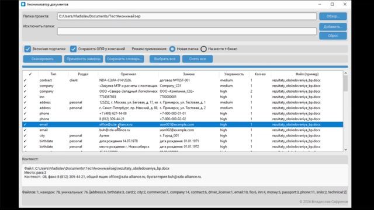This screenshot has height=210, width=374.
Task: Select the 8 (812) 309-44-21 phone cell
Action: (x=112, y=119)
